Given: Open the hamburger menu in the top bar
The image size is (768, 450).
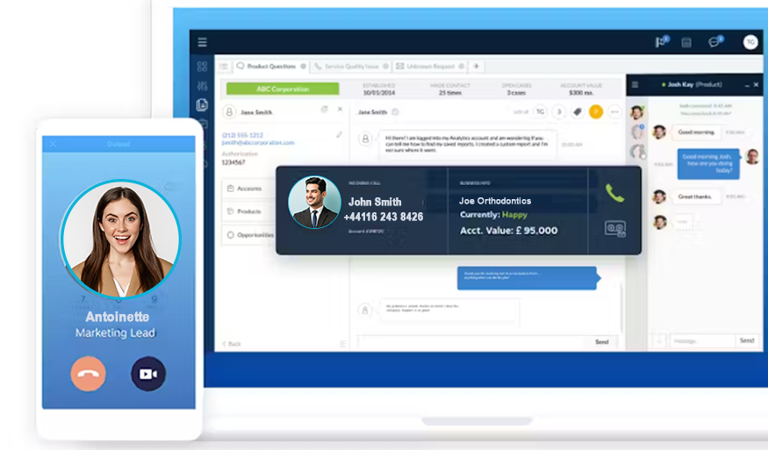Looking at the screenshot, I should [x=202, y=42].
